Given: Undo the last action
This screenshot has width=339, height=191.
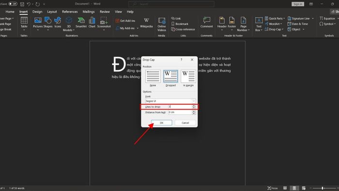Looking at the screenshot, I should (x=29, y=4).
